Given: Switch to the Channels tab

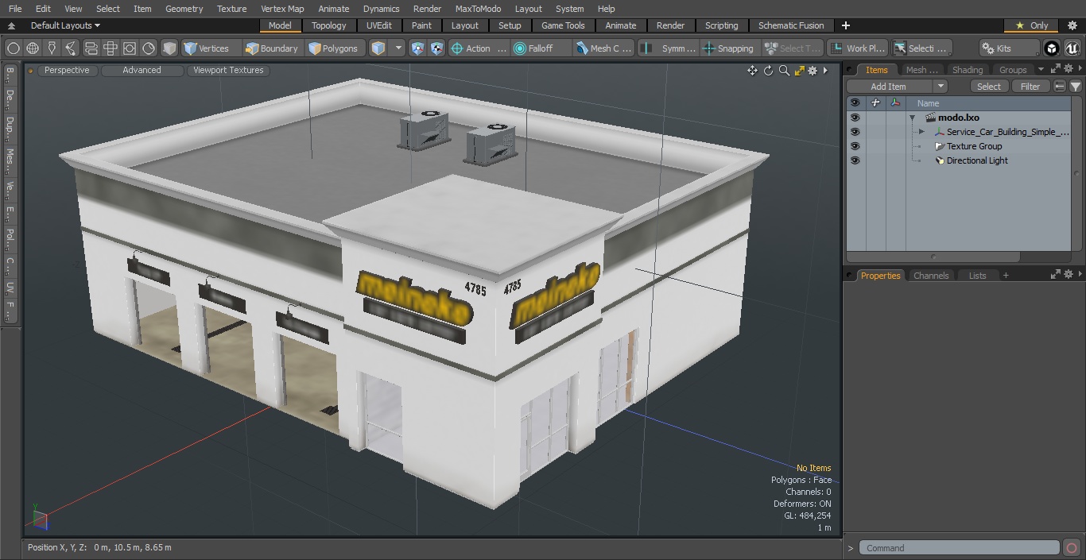Looking at the screenshot, I should click(931, 276).
